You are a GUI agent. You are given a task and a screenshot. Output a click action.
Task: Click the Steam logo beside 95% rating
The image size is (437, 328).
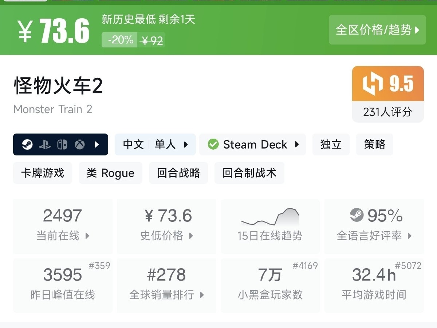[357, 215]
